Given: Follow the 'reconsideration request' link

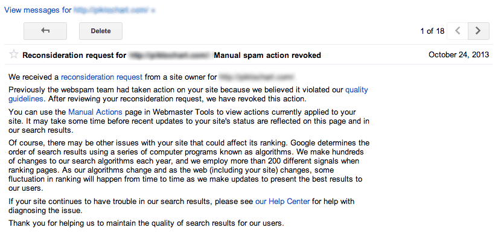Looking at the screenshot, I should pos(101,77).
